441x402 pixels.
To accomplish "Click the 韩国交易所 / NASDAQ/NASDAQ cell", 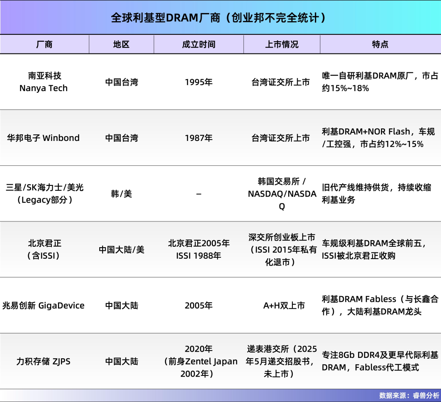I will click(x=282, y=194).
